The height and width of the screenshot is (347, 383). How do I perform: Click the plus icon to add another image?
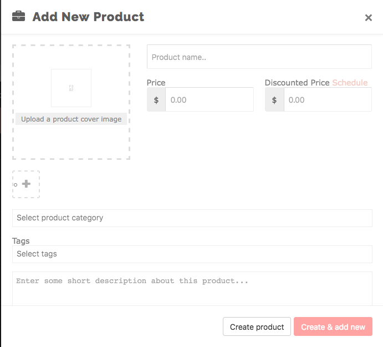tap(27, 184)
